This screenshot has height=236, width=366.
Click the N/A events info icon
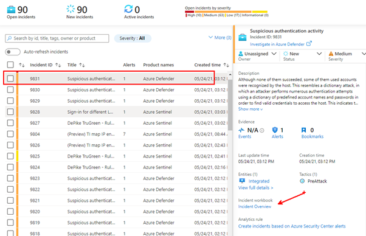coord(262,131)
